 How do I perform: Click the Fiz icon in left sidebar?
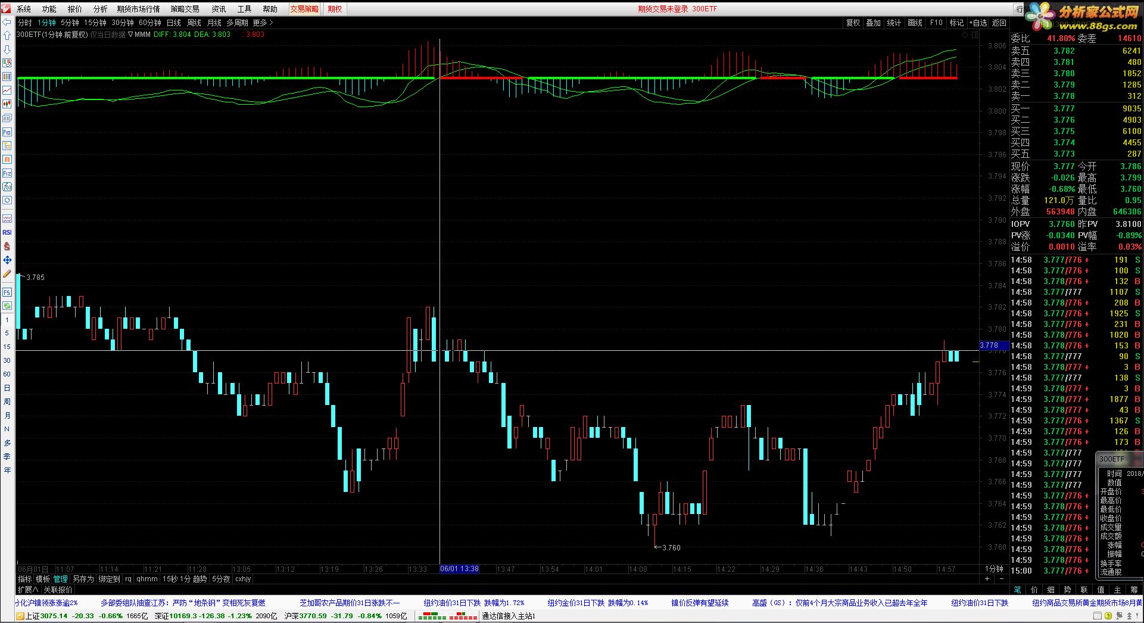7,173
